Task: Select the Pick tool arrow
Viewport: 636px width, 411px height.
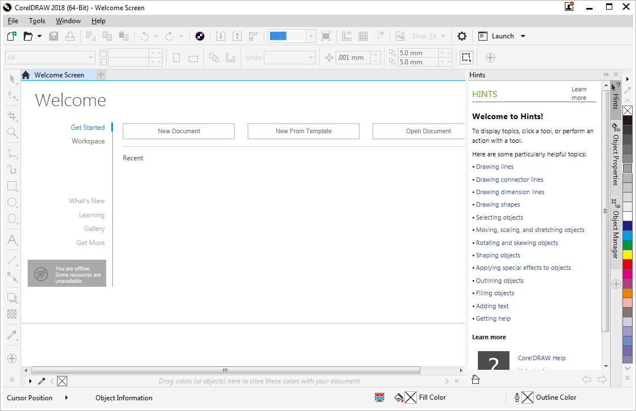Action: (12, 78)
